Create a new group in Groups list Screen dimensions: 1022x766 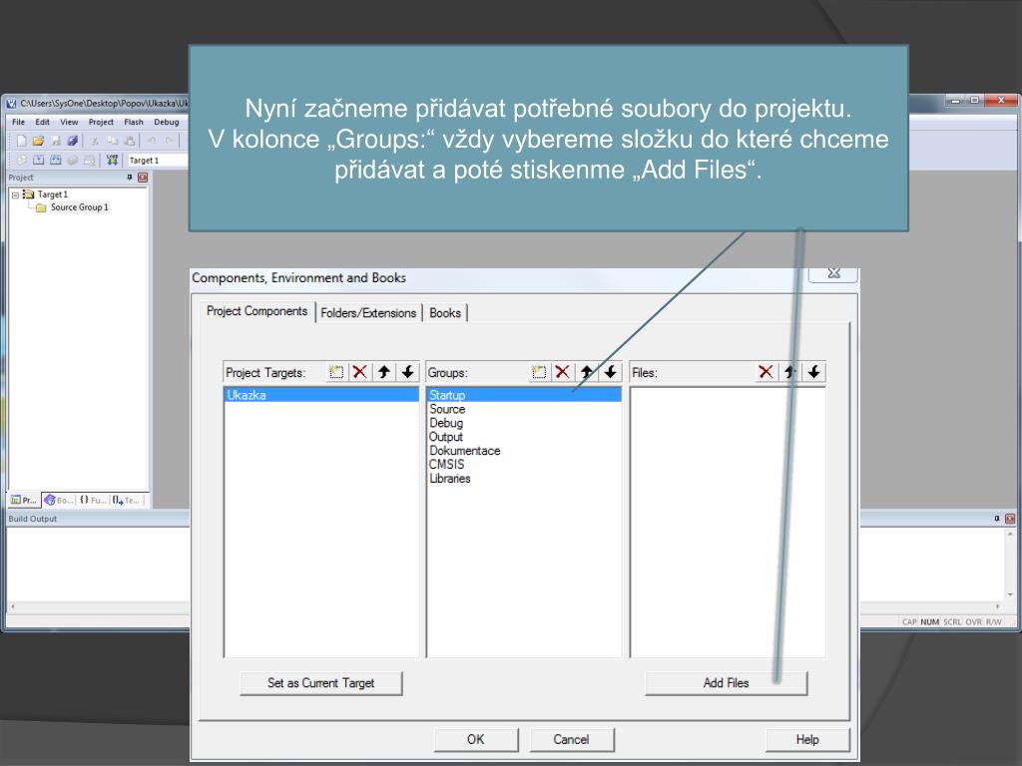540,372
